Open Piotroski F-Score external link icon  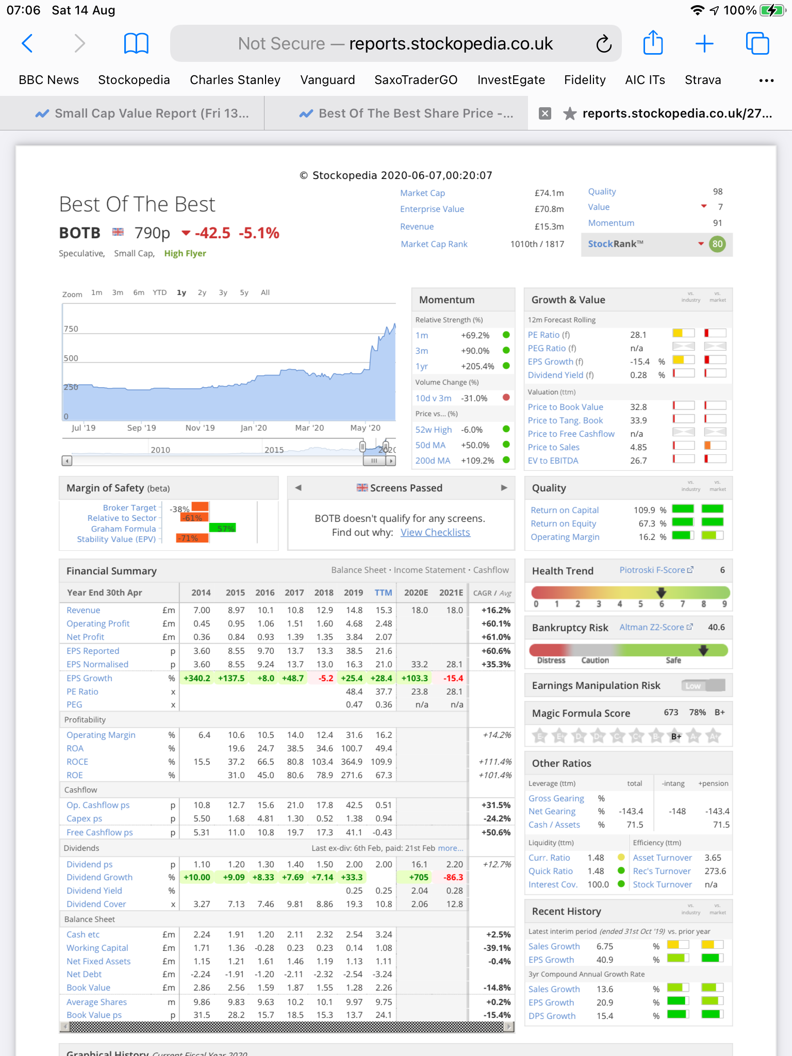[690, 570]
